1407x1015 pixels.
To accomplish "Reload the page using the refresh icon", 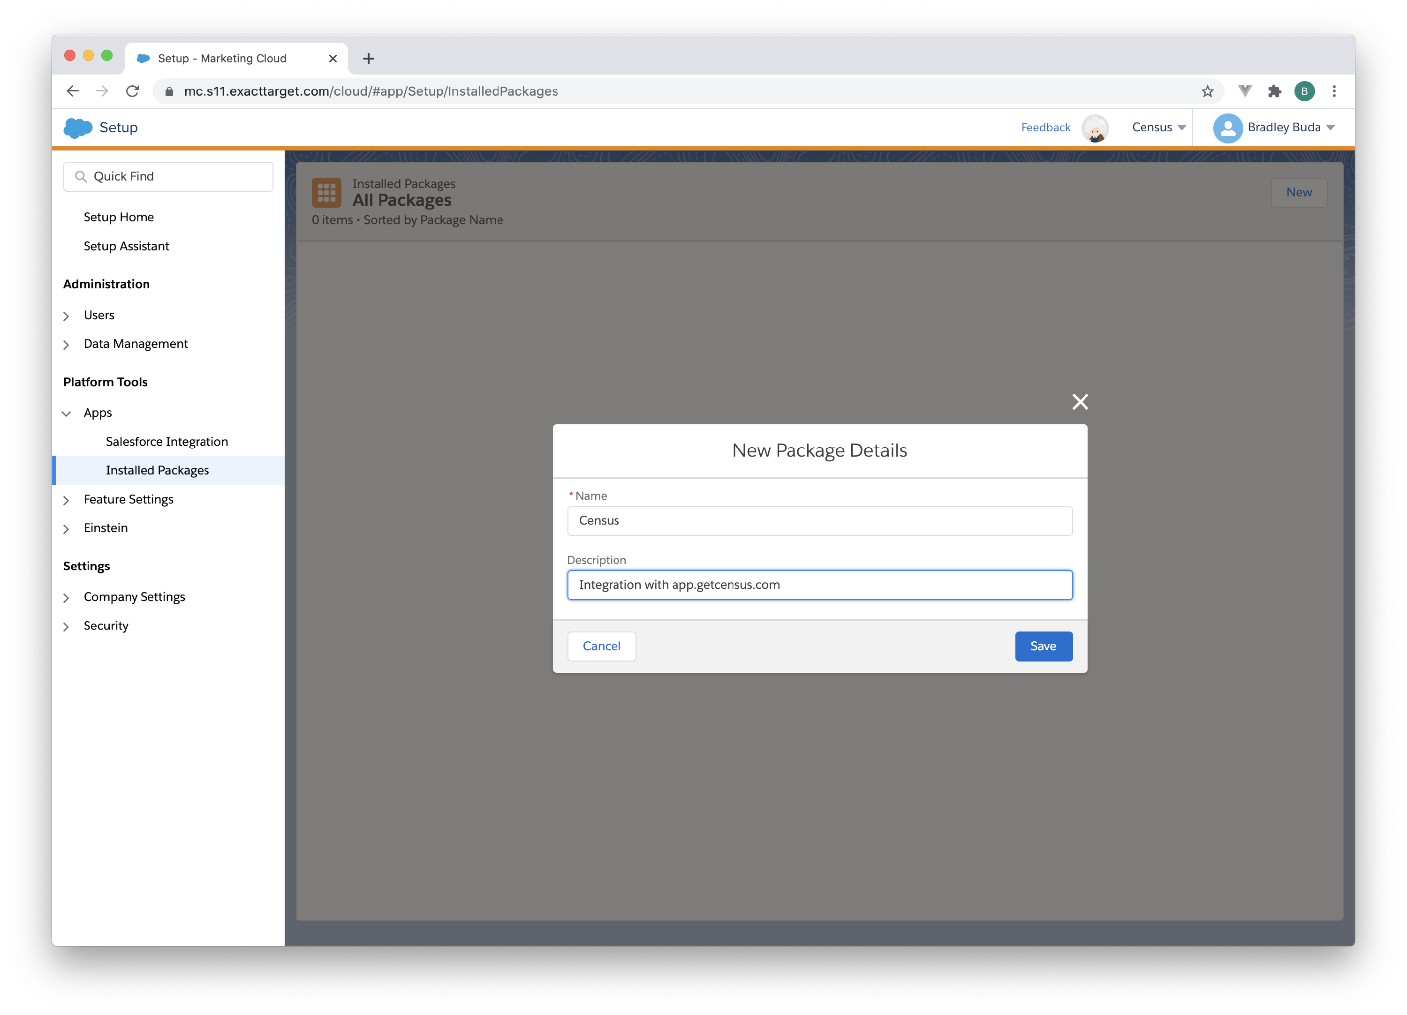I will 132,92.
